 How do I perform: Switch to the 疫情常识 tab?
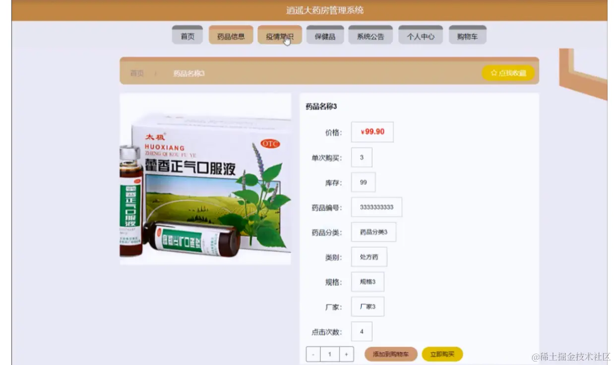tap(280, 36)
